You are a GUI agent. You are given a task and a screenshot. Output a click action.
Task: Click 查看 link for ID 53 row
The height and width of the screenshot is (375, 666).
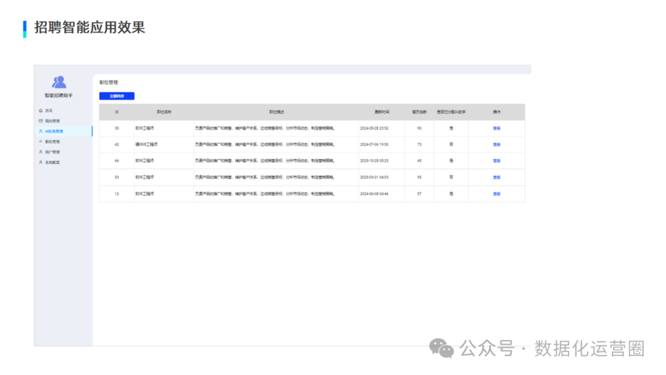click(496, 177)
